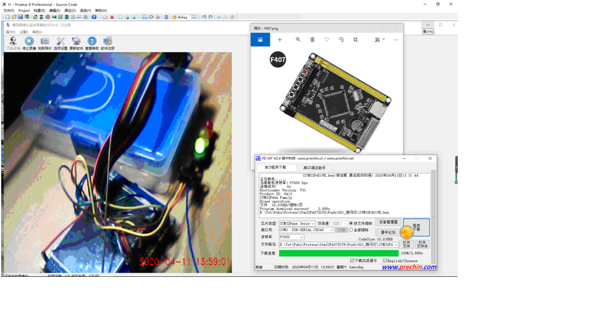Click the 设备管理器 button
598x336 pixels.
388,222
